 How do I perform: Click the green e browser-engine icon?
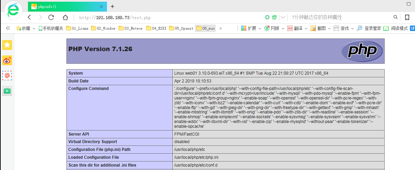click(275, 17)
